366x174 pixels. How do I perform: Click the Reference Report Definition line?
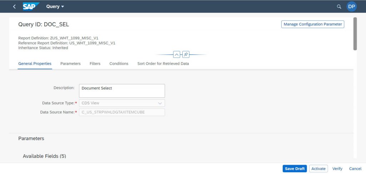click(67, 43)
